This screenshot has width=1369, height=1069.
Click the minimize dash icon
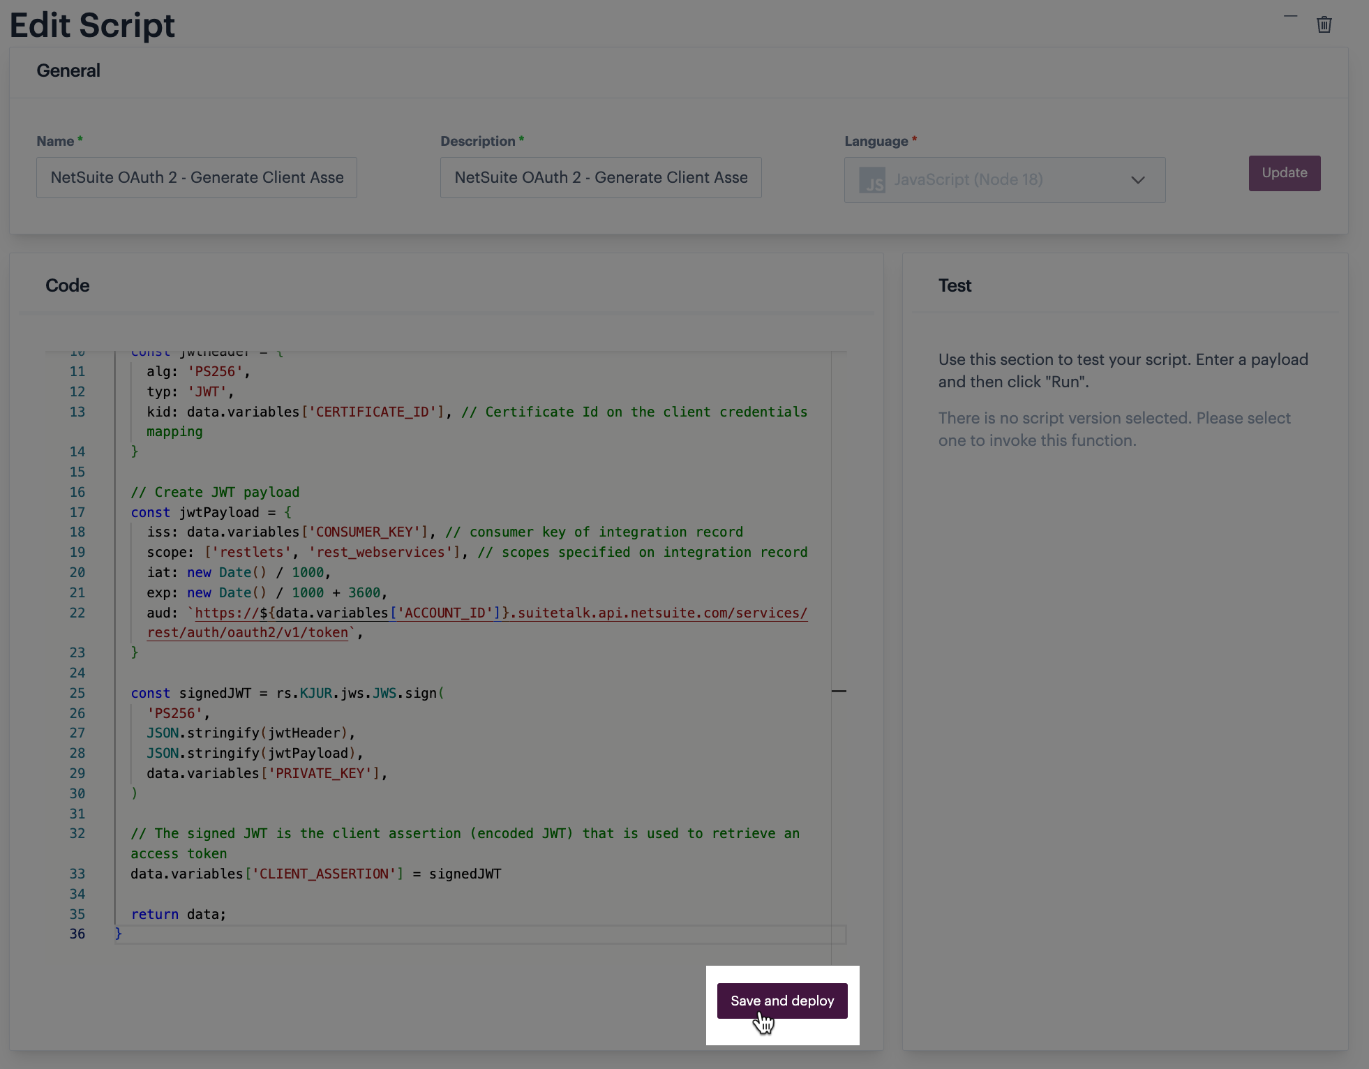point(1290,16)
